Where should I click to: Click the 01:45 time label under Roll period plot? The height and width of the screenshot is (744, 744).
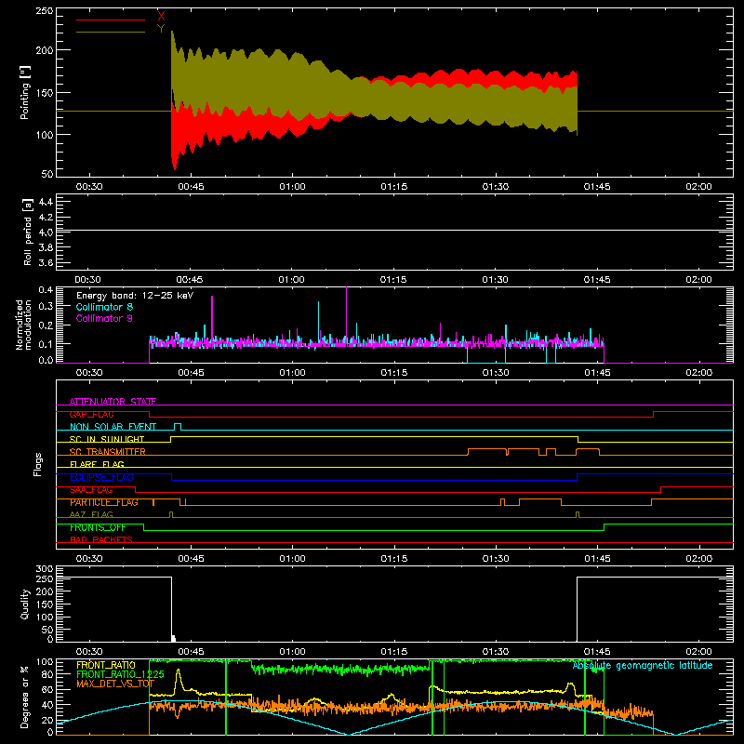tap(597, 280)
